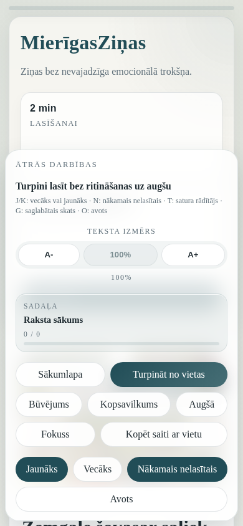Copy link using Kopēt saiti ar vietu

click(164, 434)
